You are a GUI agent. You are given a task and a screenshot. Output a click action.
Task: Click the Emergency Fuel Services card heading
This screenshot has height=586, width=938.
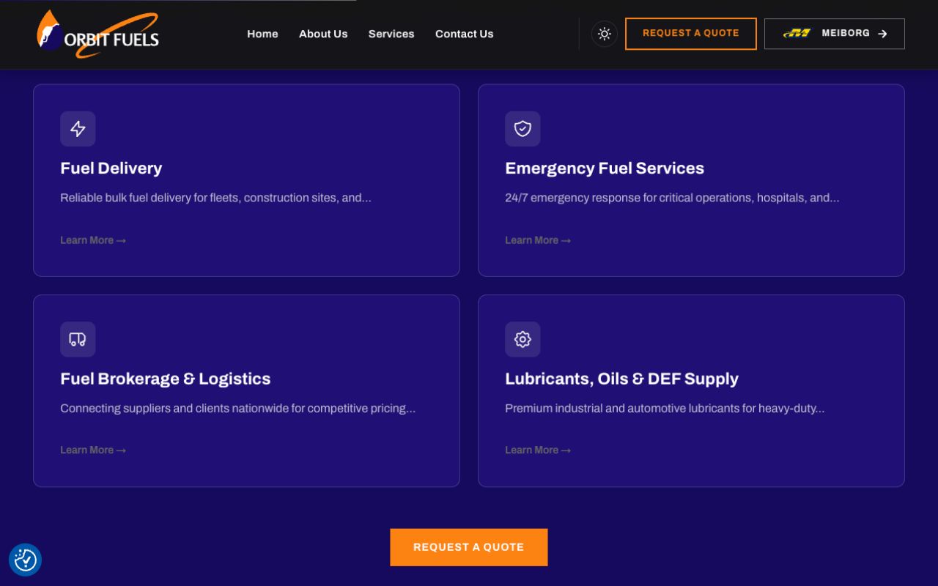pos(605,168)
